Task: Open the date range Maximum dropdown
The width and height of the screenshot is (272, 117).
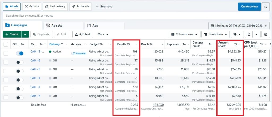Action: coord(239,26)
